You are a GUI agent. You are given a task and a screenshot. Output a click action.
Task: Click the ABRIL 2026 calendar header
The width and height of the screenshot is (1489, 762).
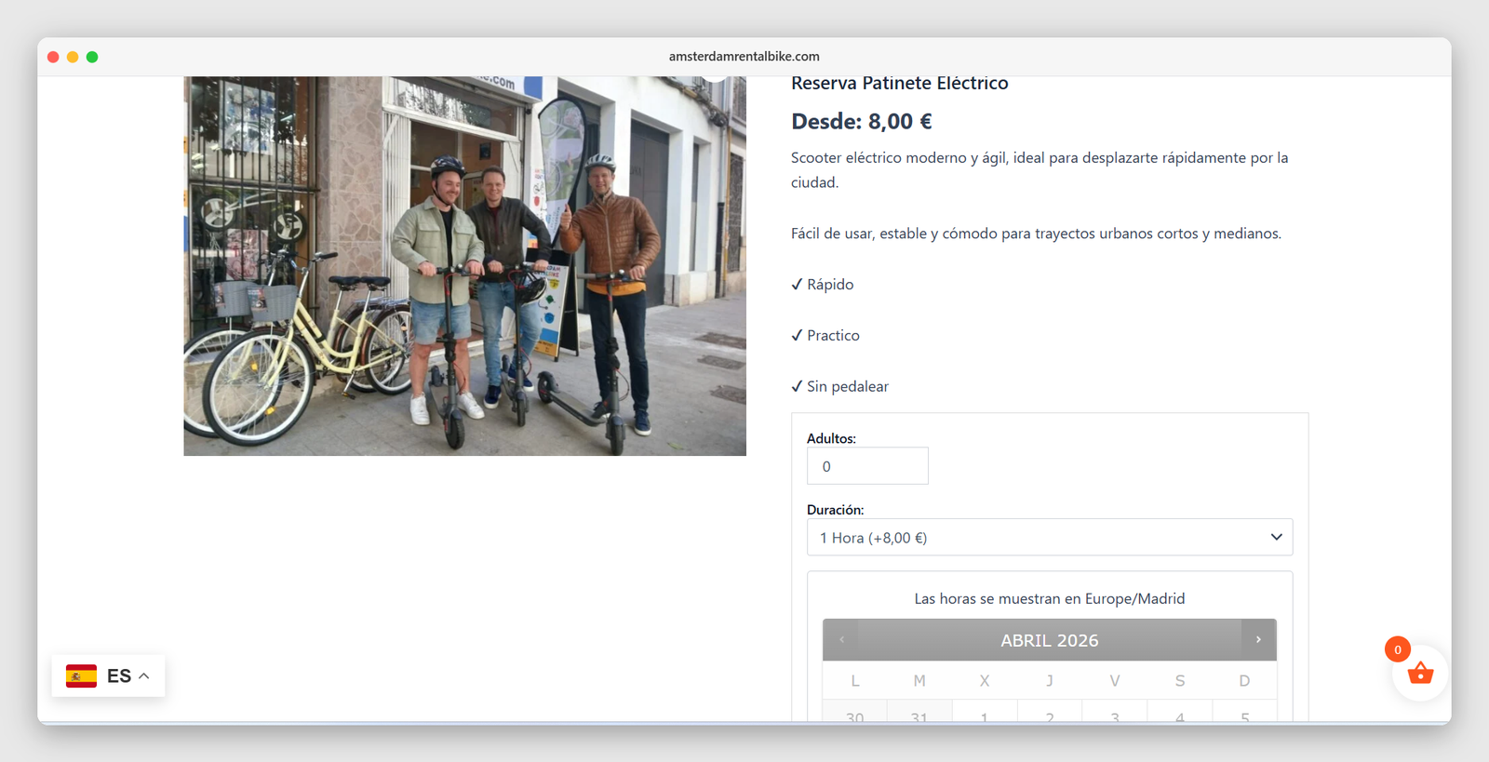tap(1049, 640)
